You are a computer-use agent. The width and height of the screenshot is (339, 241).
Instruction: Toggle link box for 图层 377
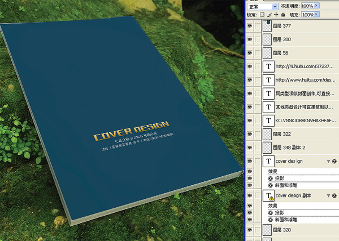258,26
